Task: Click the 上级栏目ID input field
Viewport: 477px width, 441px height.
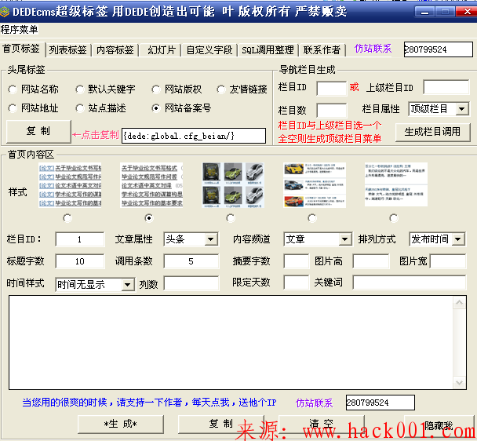Action: click(x=446, y=87)
